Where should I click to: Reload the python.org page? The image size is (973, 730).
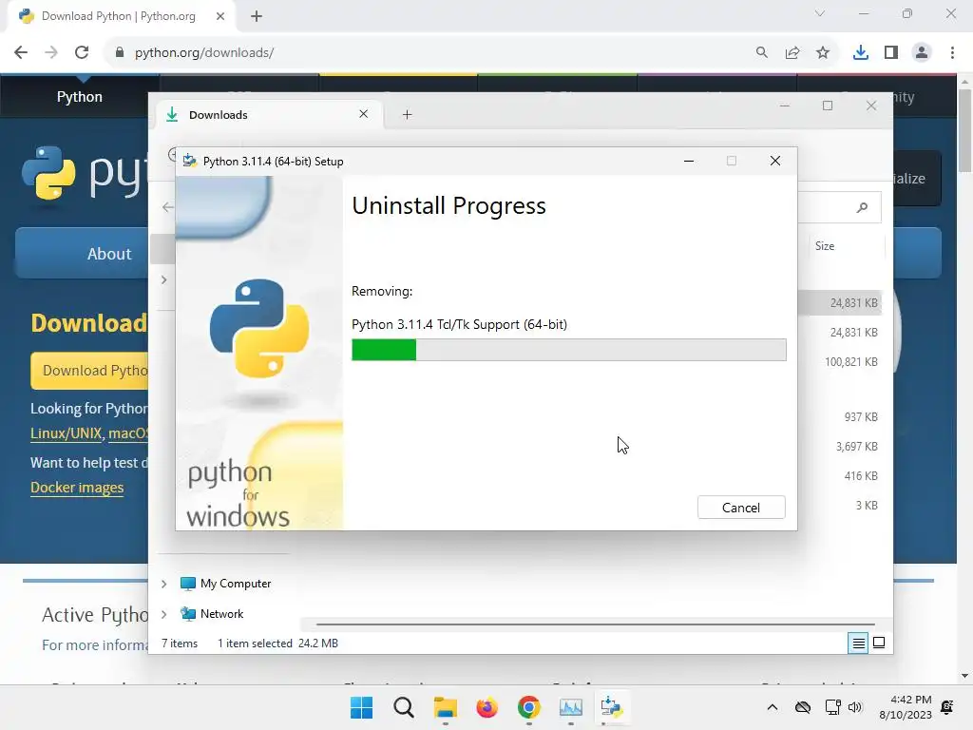coord(82,52)
